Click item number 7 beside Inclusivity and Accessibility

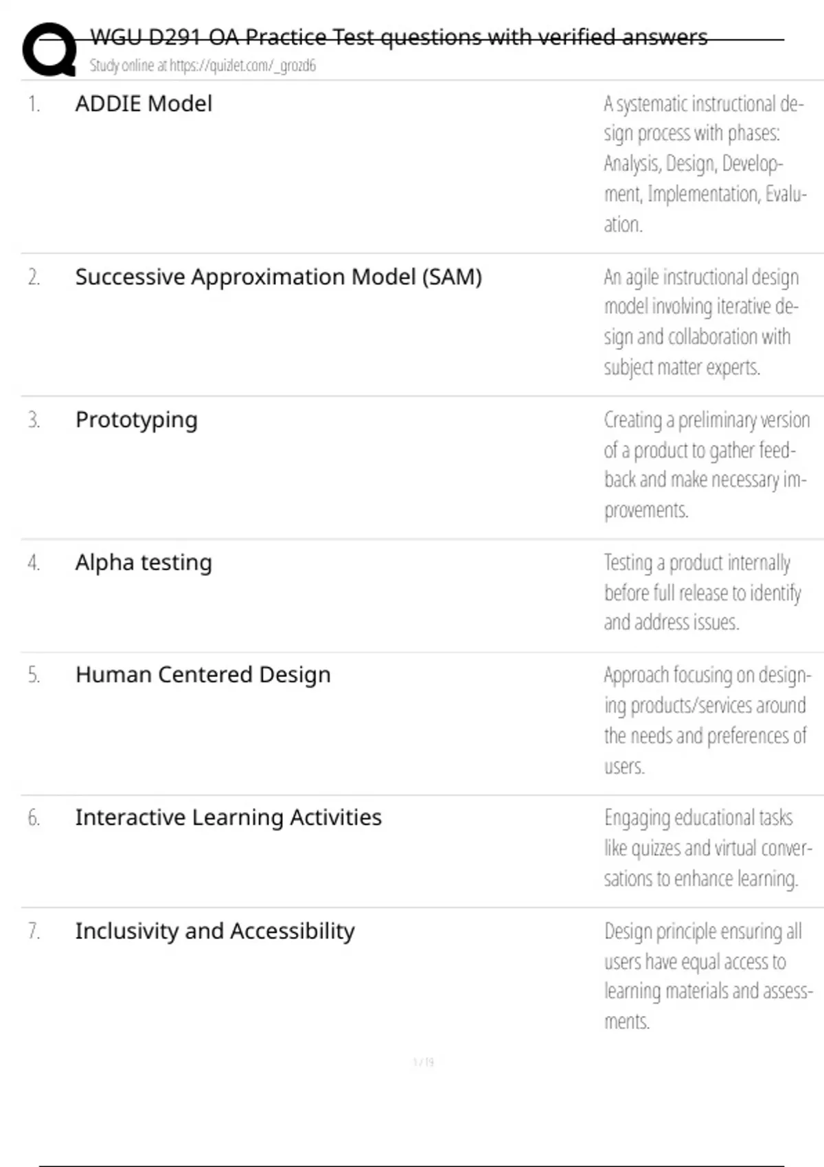[x=34, y=932]
